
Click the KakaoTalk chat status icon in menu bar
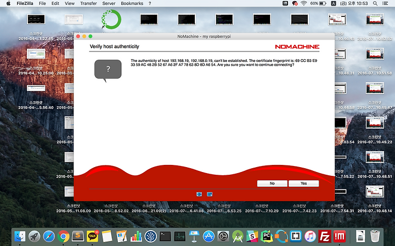[295, 3]
